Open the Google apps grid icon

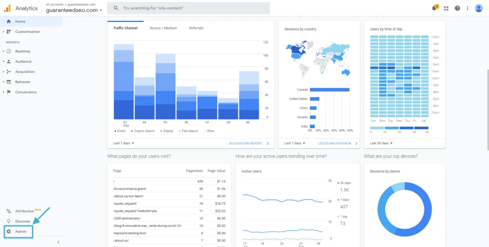click(x=446, y=8)
